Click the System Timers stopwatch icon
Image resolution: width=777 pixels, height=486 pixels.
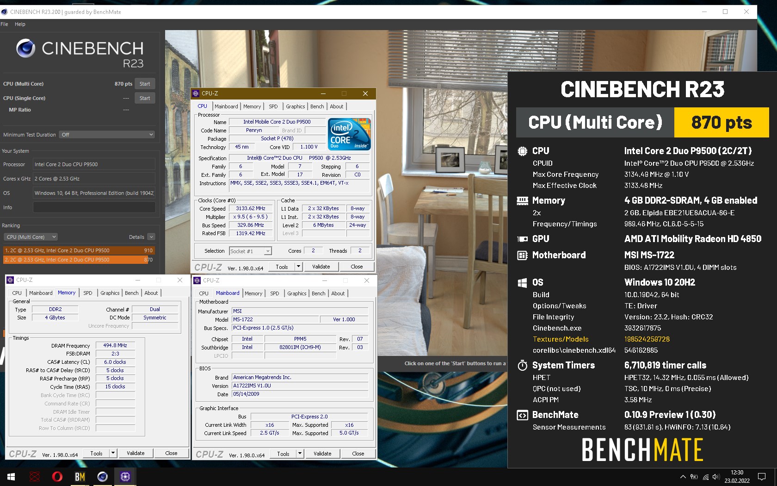pos(522,366)
